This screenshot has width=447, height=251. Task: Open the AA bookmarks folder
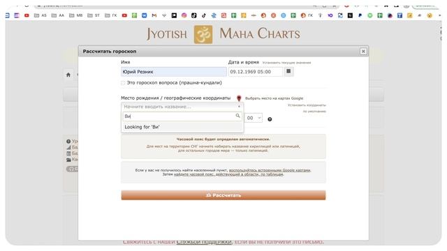(x=57, y=15)
